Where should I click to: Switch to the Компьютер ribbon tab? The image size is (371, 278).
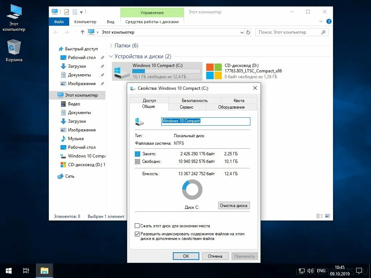tap(85, 22)
